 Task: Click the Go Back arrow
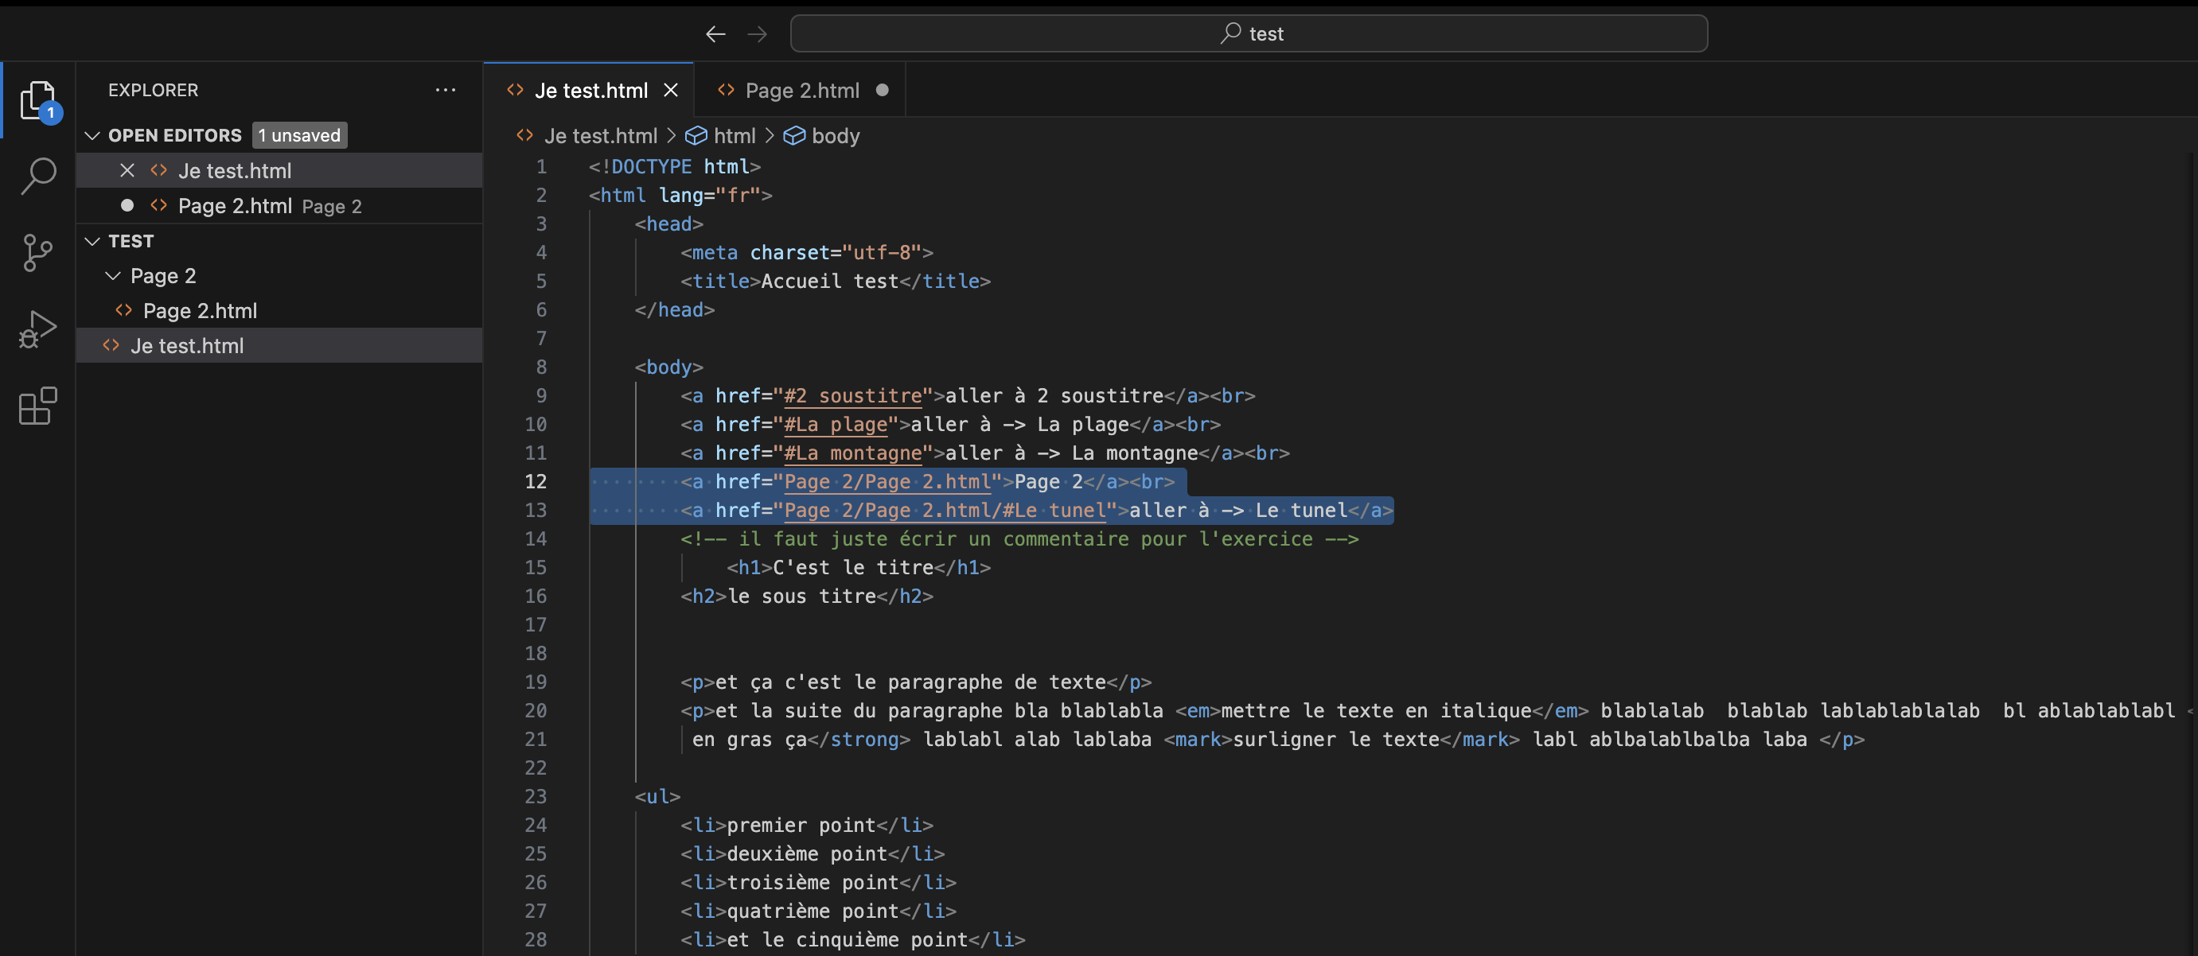tap(715, 34)
